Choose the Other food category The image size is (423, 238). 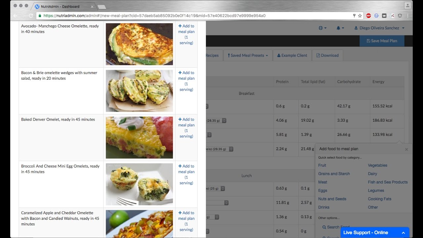pos(373,207)
